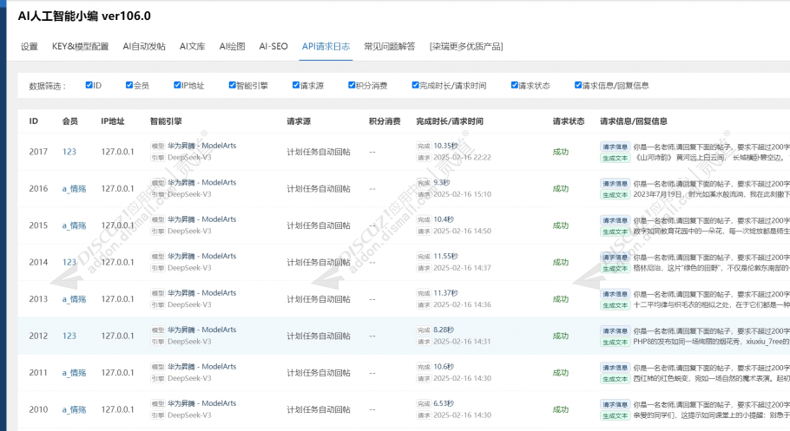Click the timestamp 2025-02-16 15:10
Screen dimensions: 790x431
coord(462,194)
